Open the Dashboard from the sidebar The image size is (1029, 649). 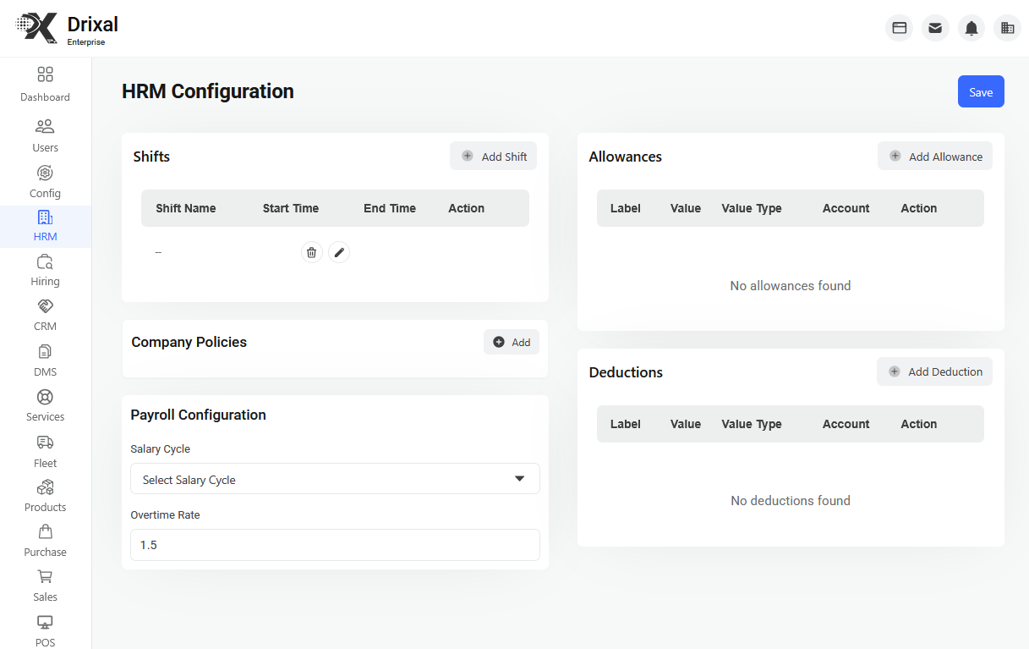coord(45,83)
